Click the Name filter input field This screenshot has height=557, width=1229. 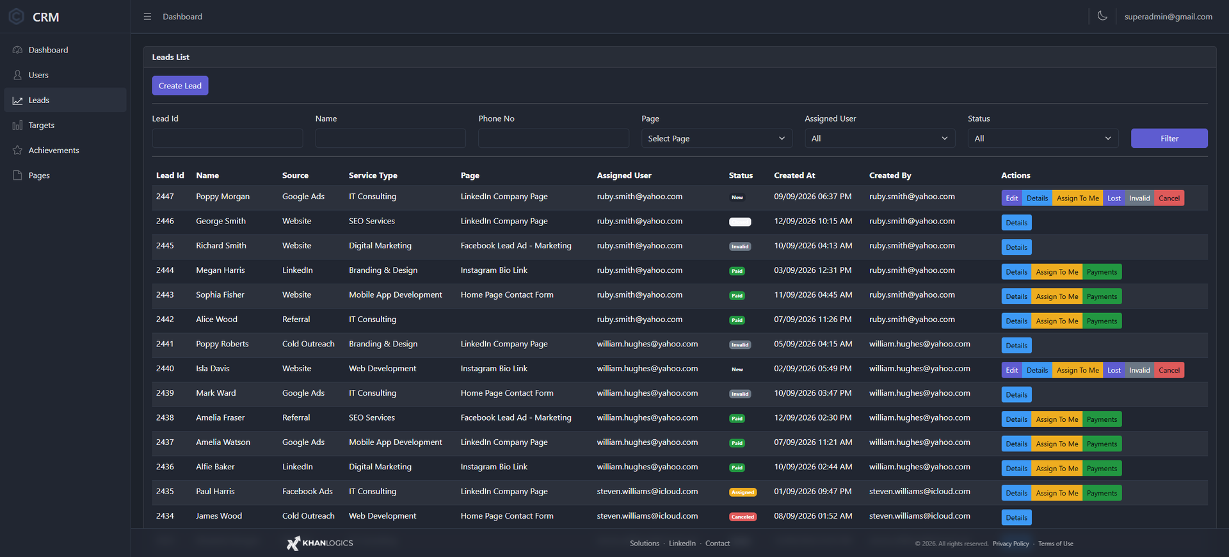tap(390, 138)
